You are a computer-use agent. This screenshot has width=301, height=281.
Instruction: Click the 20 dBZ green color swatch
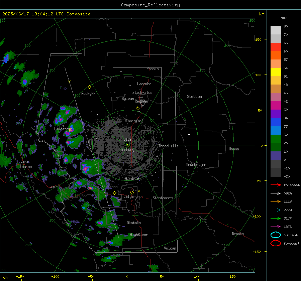276,139
